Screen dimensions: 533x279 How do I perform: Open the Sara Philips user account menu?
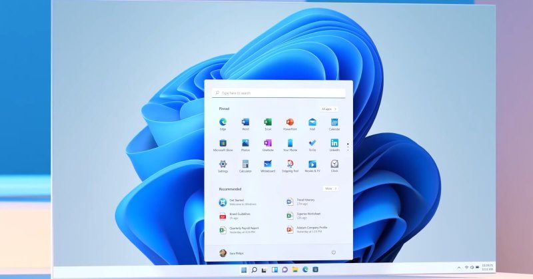[231, 253]
